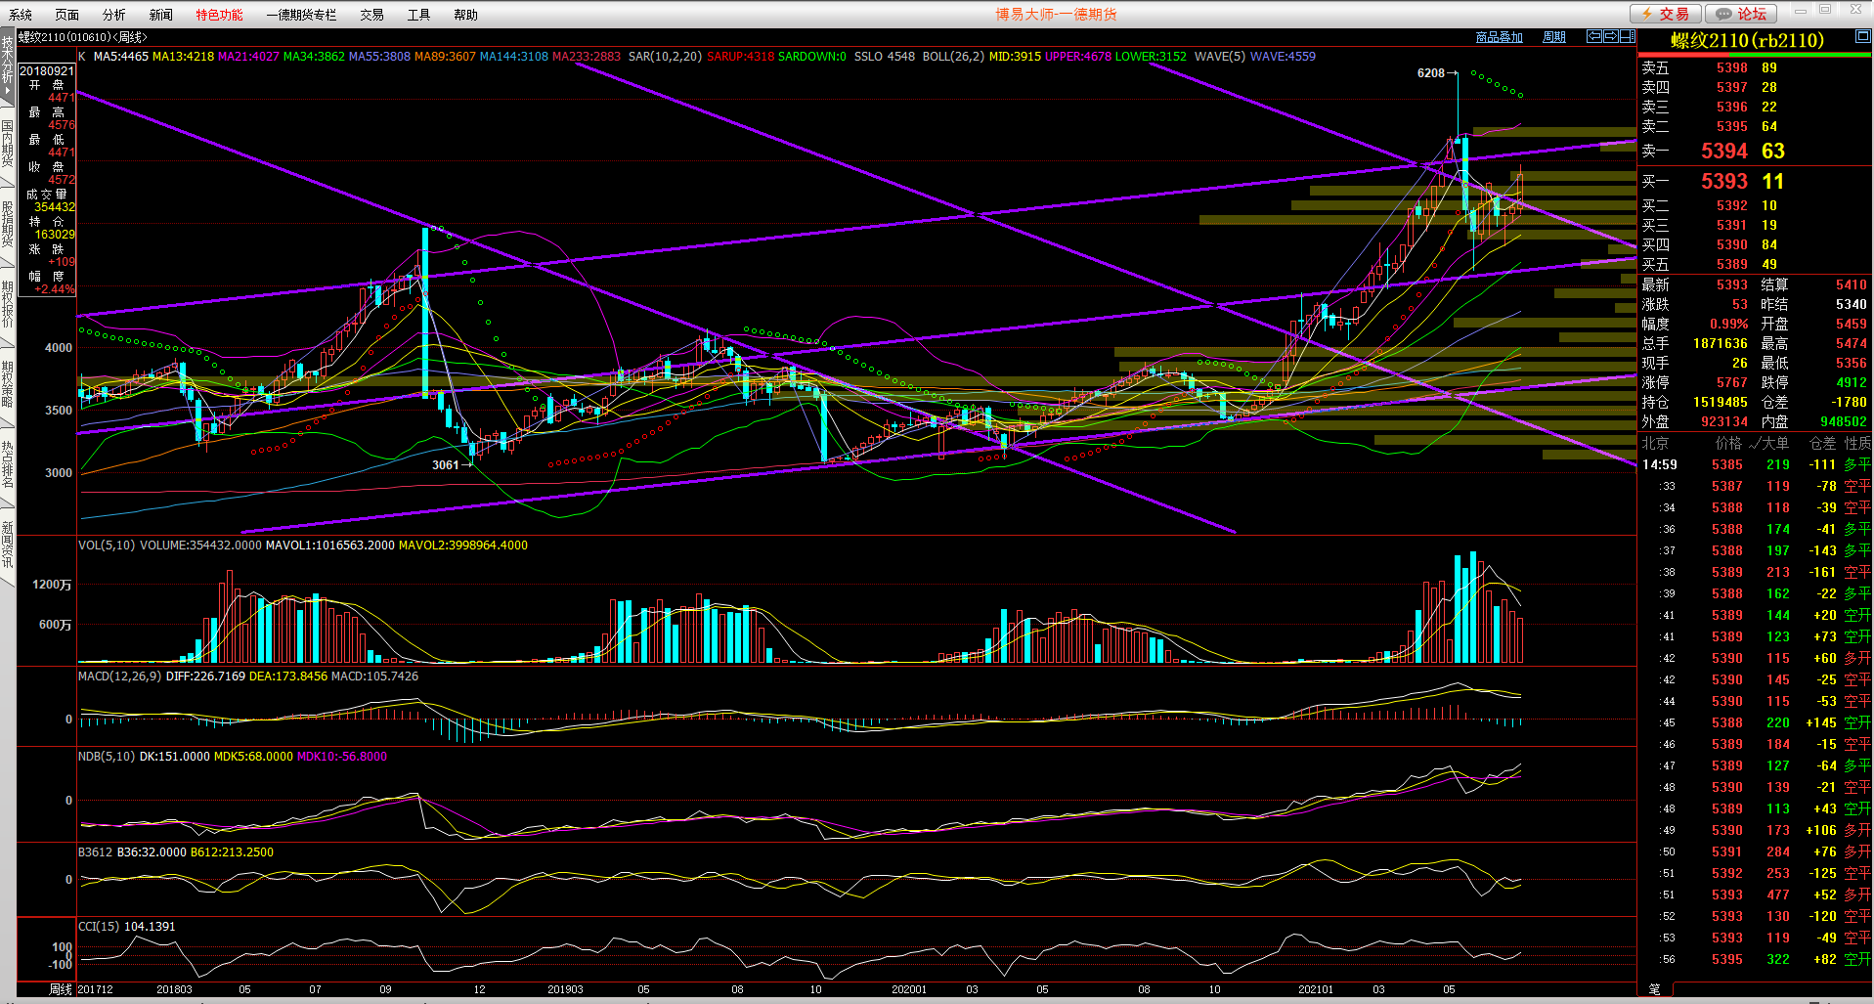
Task: Toggle the ✓大单 large-order filter
Action: [x=1768, y=443]
